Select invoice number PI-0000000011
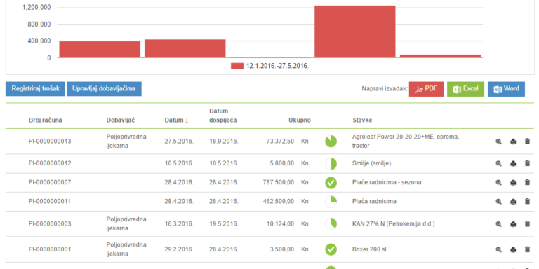 pos(50,202)
